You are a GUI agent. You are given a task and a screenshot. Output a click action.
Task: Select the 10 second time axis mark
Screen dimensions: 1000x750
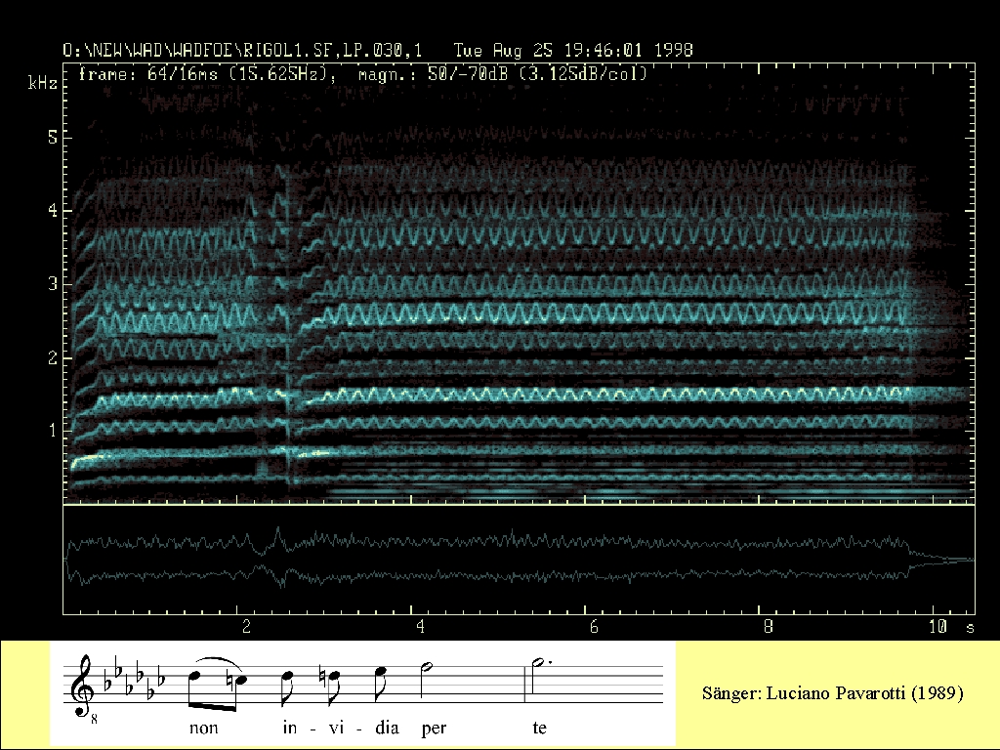pyautogui.click(x=937, y=625)
